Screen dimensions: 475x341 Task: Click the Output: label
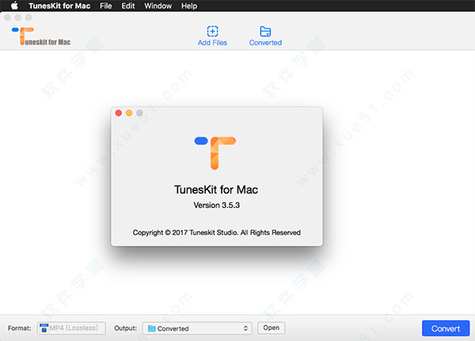(x=125, y=328)
